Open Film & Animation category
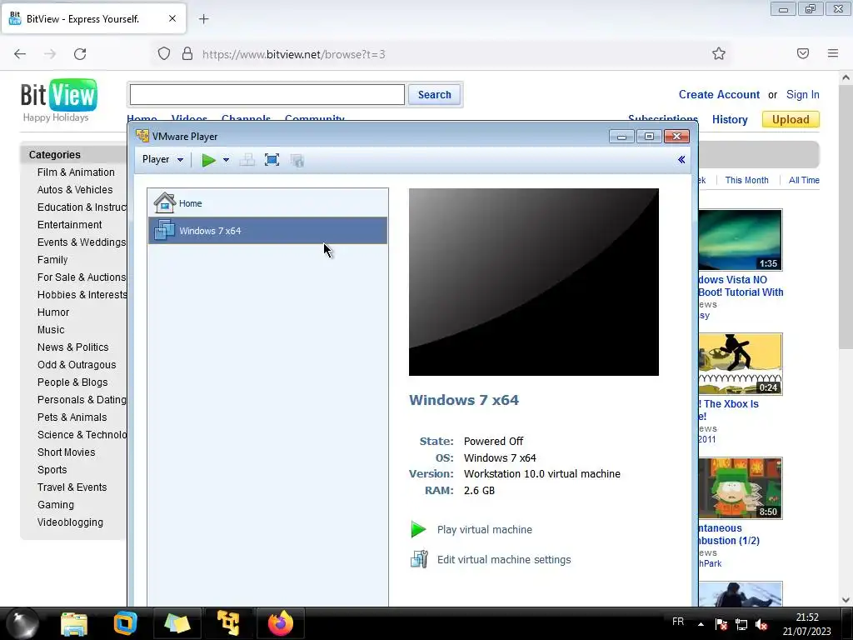This screenshot has width=853, height=640. click(x=76, y=172)
